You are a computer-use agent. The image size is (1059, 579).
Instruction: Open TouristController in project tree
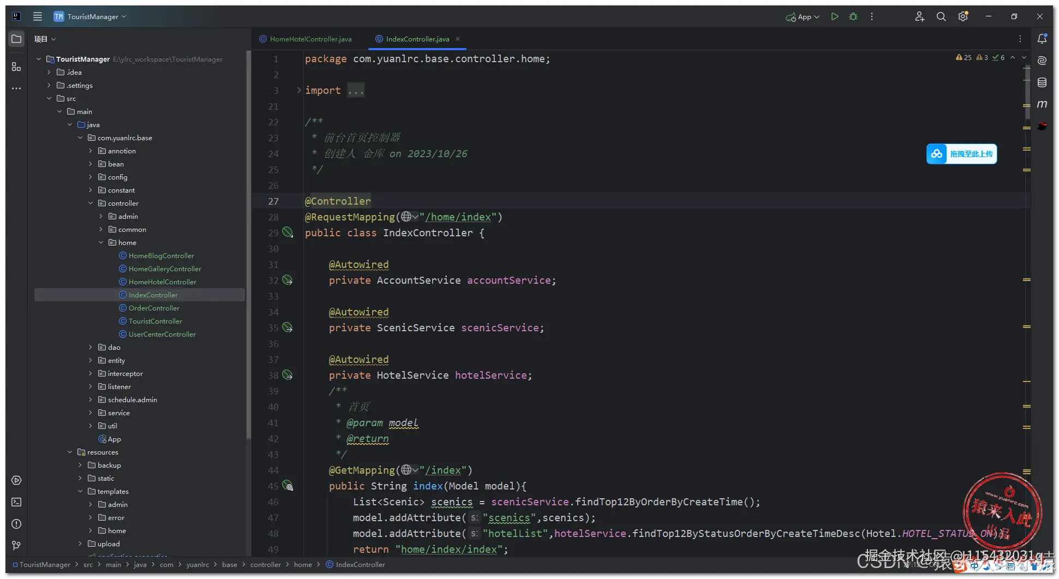pos(155,321)
